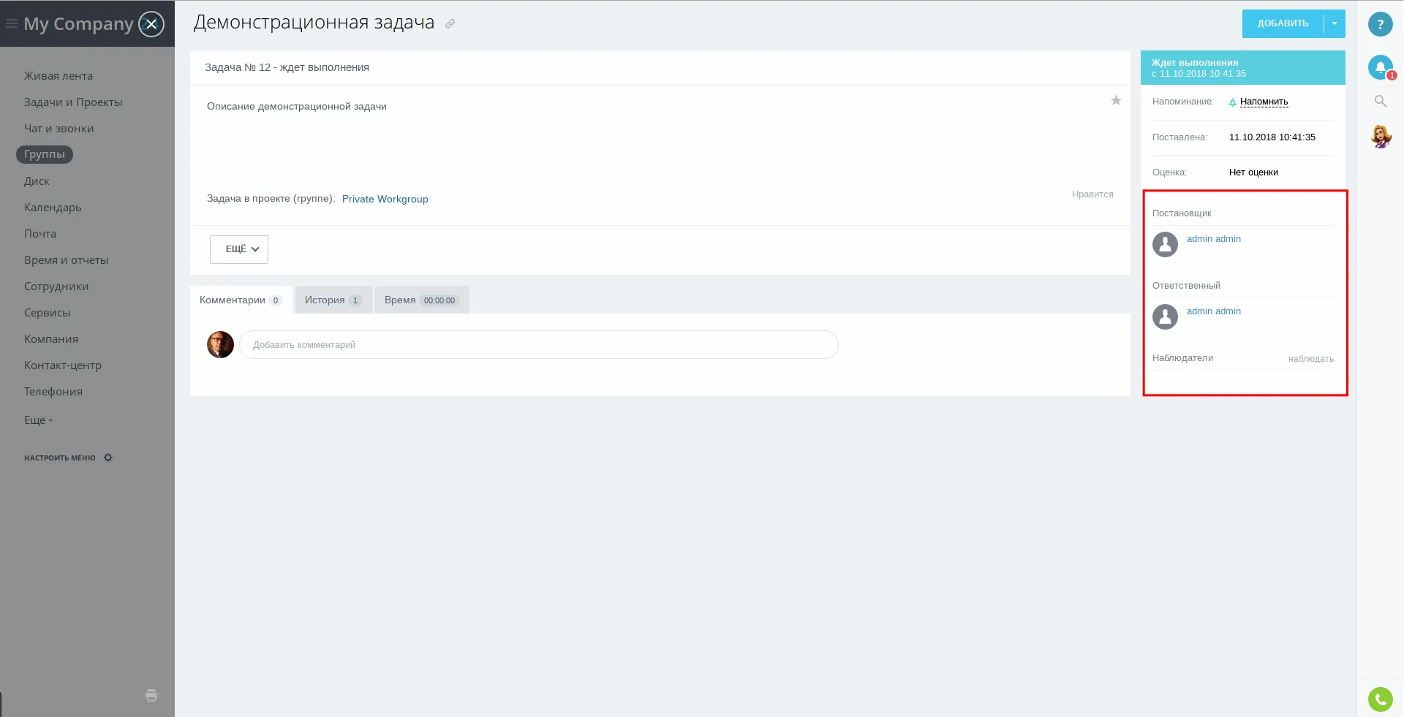Screen dimensions: 1404x717
Task: Copy task link via chain icon
Action: [450, 24]
